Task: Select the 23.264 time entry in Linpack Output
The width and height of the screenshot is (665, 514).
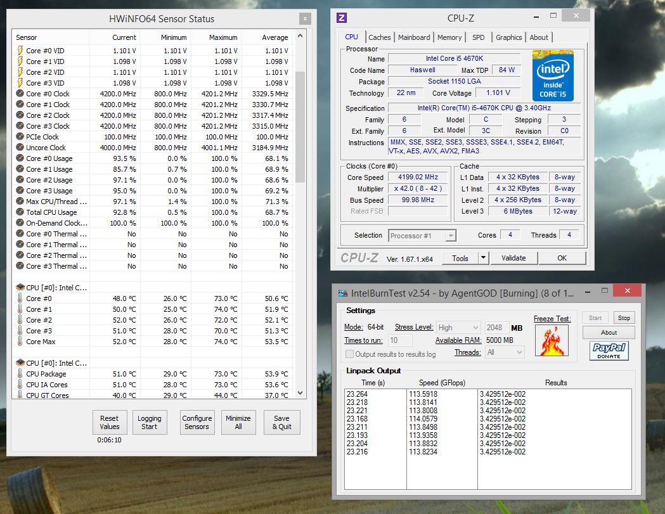Action: pos(357,394)
